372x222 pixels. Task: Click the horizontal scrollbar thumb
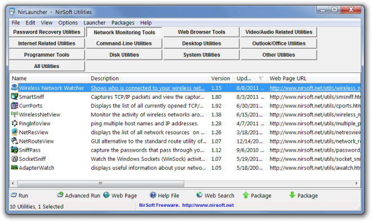[101, 183]
